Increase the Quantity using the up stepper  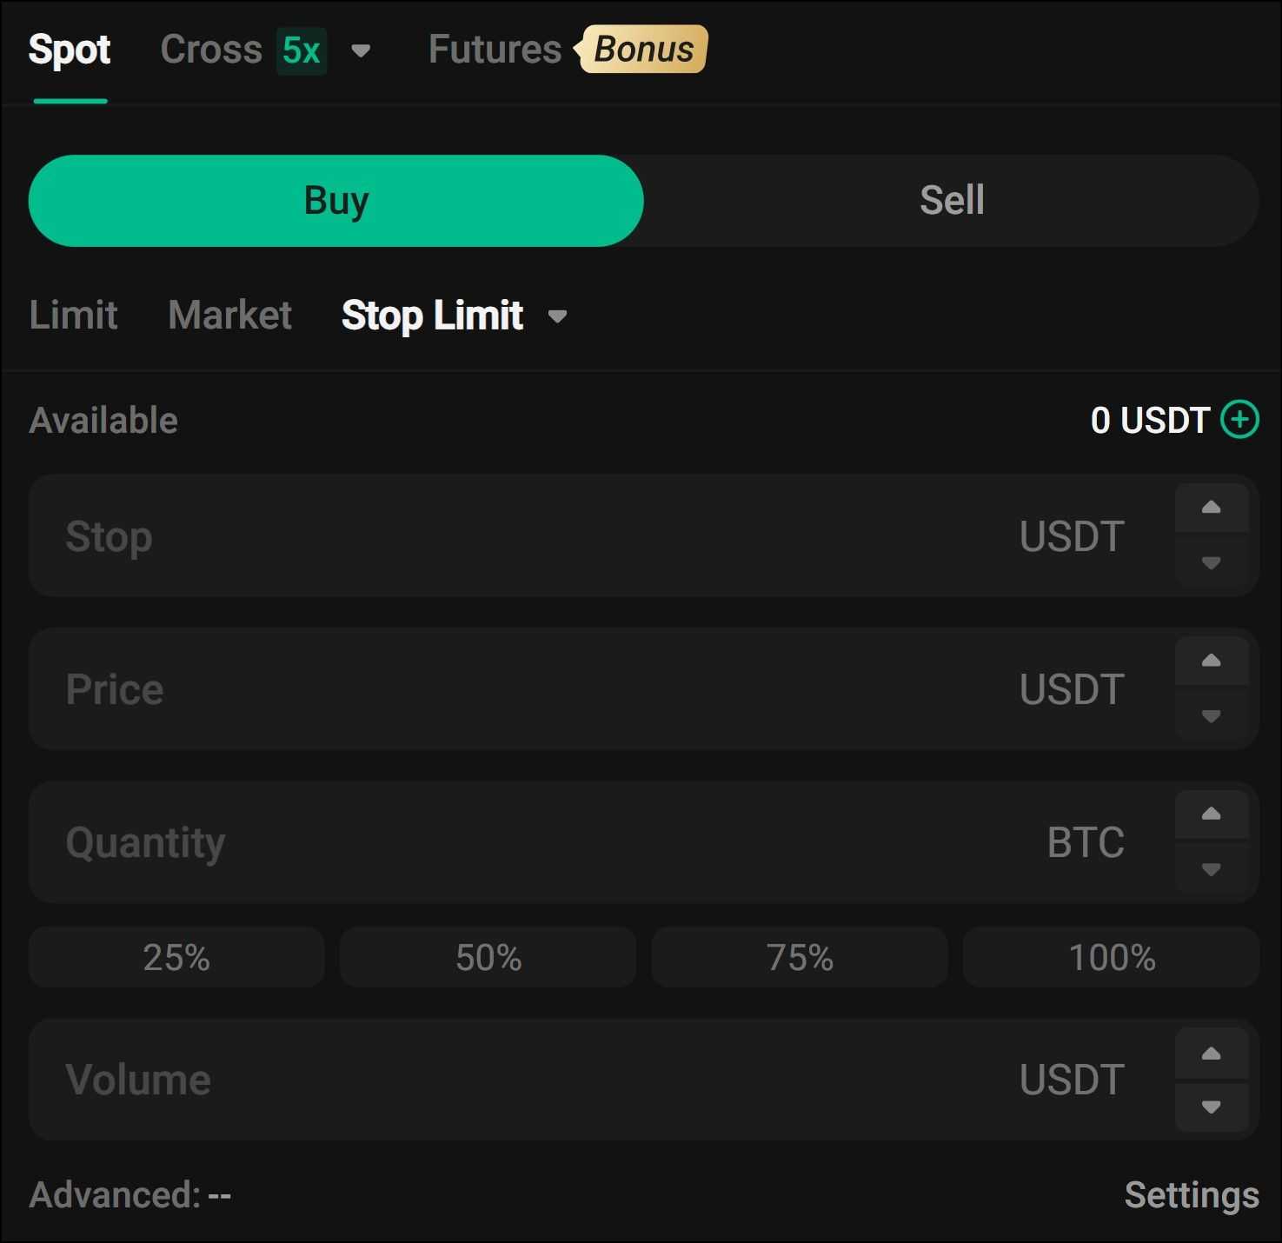pyautogui.click(x=1212, y=814)
